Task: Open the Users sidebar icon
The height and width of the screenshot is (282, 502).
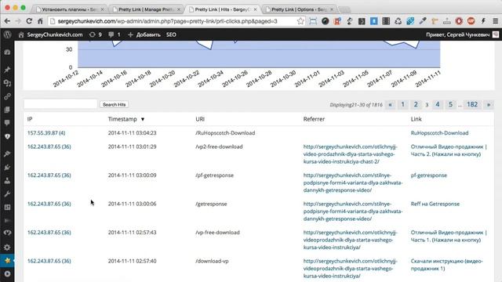Action: [x=7, y=181]
